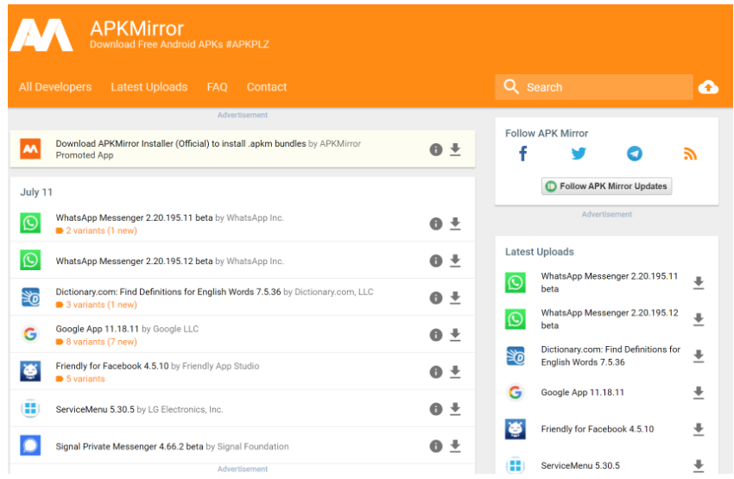Download WhatsApp 2.20.195.11 beta in Latest Uploads sidebar
The width and height of the screenshot is (734, 479).
tap(699, 283)
